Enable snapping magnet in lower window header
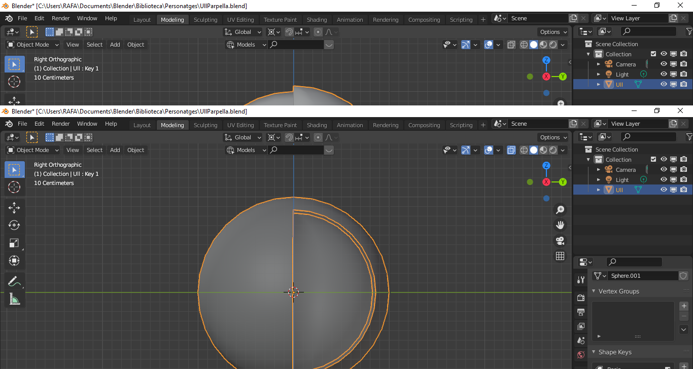Viewport: 693px width, 369px height. click(289, 137)
